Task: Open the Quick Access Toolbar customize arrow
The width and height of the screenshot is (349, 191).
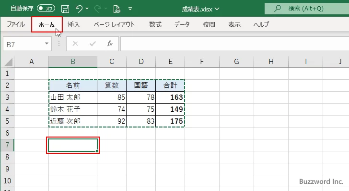Action: pos(129,9)
